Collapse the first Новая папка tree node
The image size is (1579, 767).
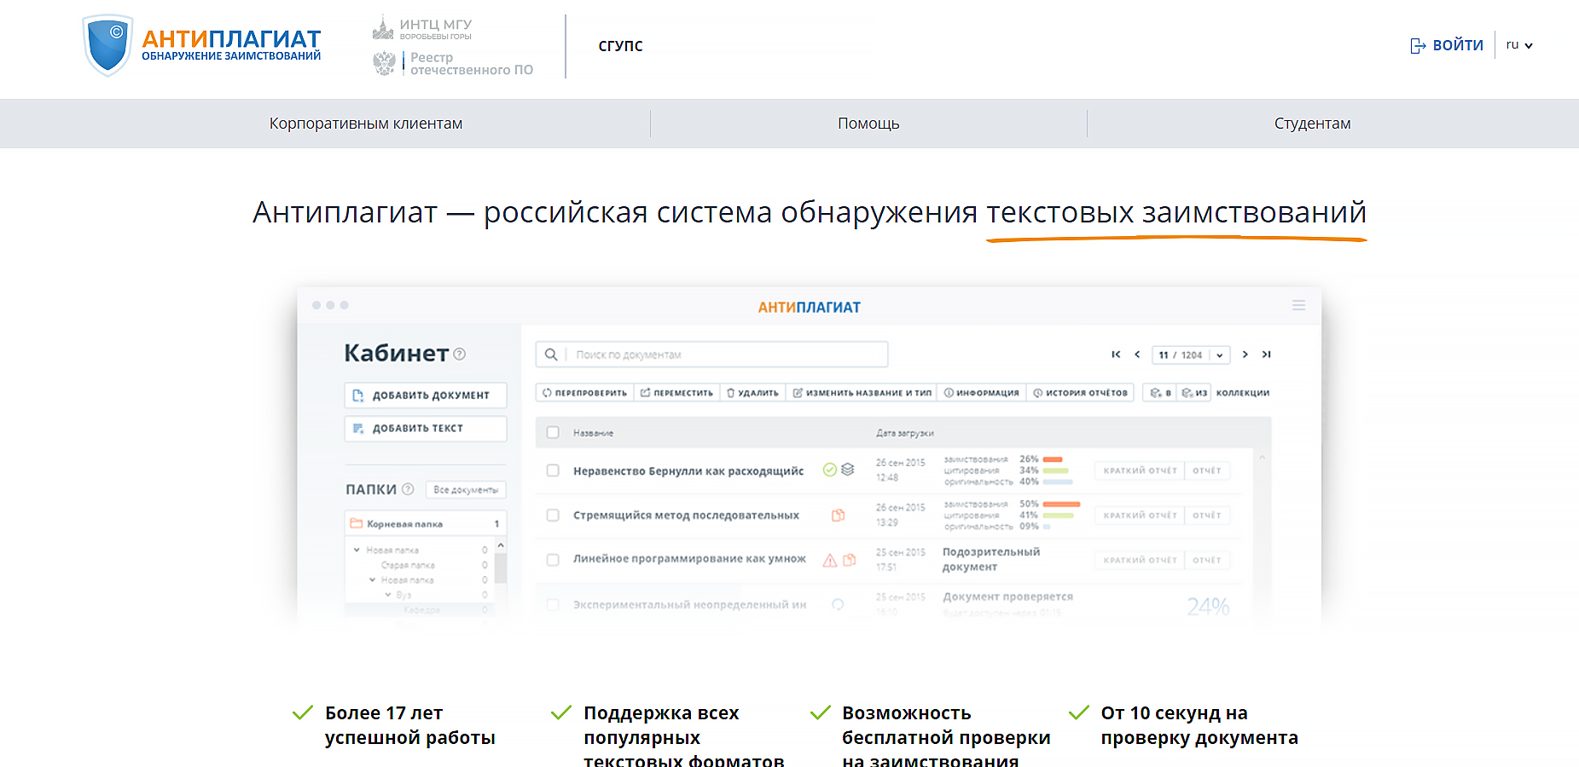coord(357,550)
